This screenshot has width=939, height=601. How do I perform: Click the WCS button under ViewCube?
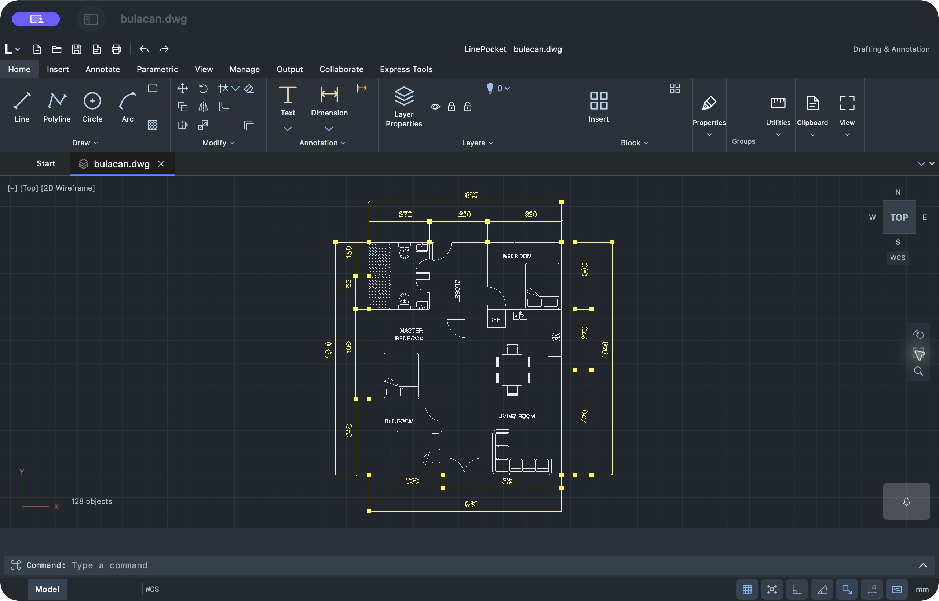click(897, 258)
